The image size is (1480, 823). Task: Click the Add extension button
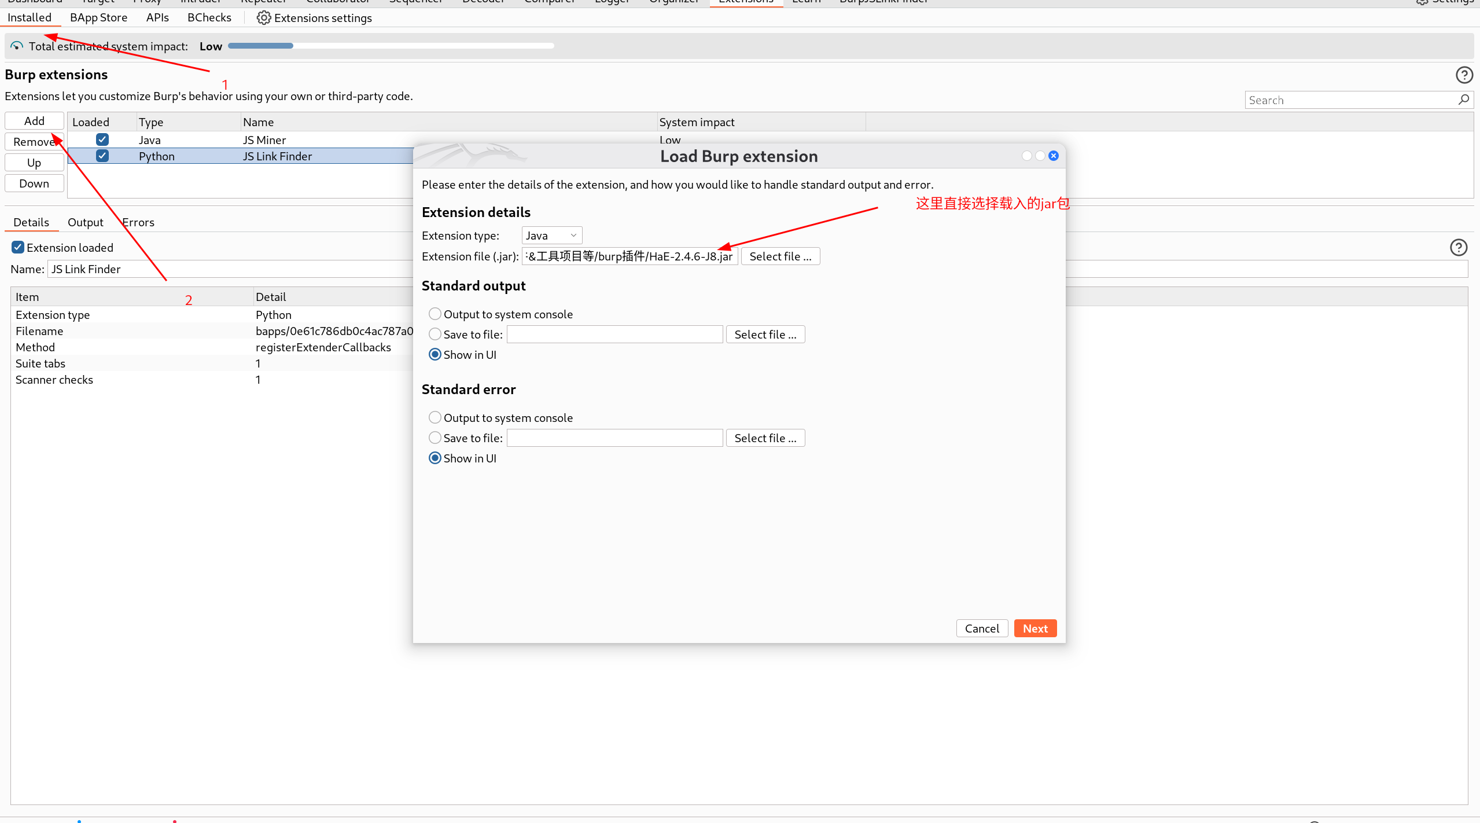pyautogui.click(x=34, y=121)
